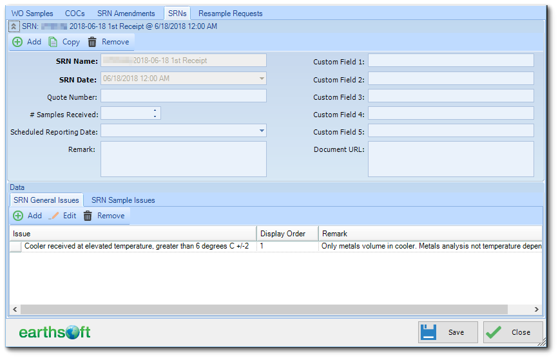The width and height of the screenshot is (558, 358).
Task: Click the Add label in the SRN toolbar
Action: point(34,42)
